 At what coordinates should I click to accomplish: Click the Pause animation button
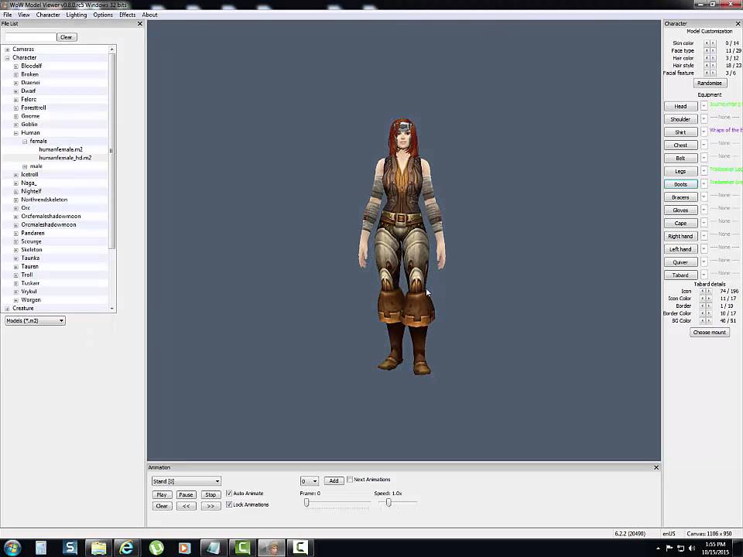186,494
